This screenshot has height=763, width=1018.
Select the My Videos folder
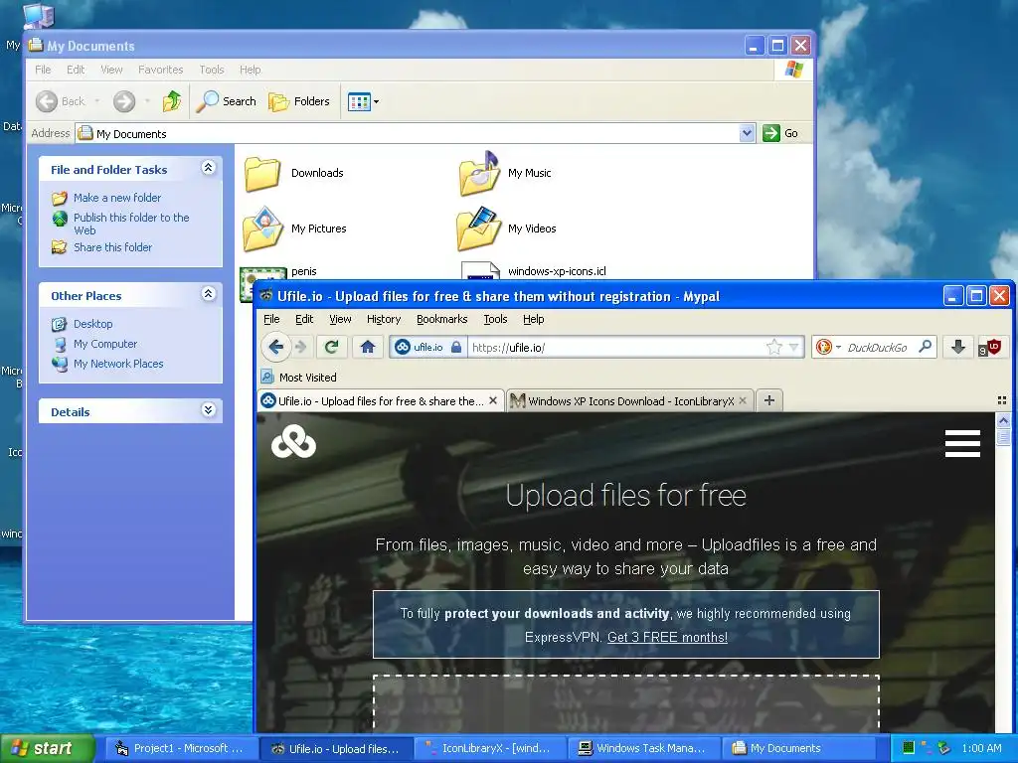tap(508, 229)
